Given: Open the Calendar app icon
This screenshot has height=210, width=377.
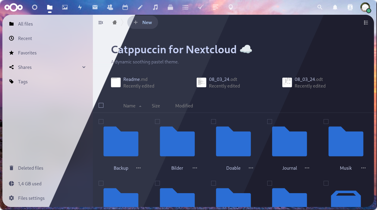Looking at the screenshot, I should pos(125,7).
